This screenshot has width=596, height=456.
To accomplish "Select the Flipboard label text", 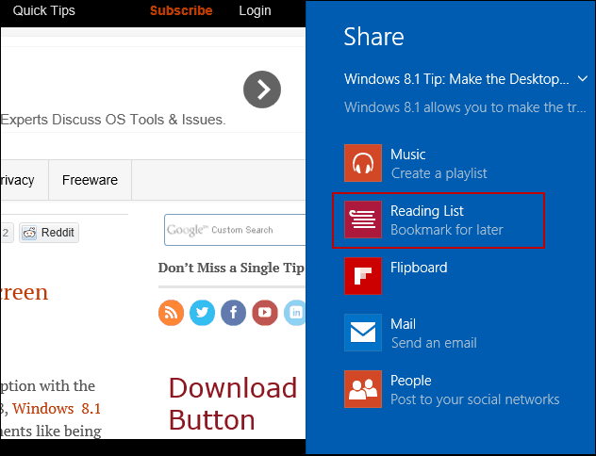I will pos(419,268).
